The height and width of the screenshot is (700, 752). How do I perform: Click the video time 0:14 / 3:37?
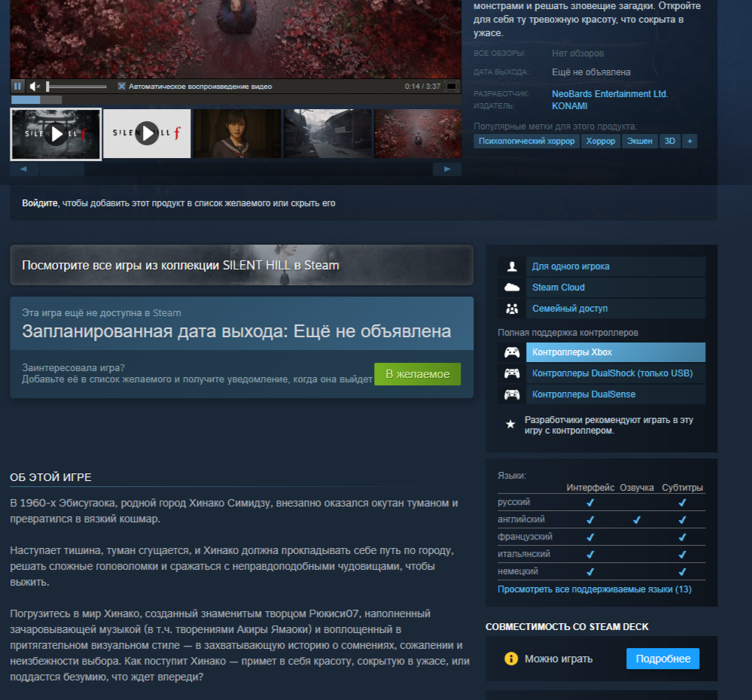coord(422,87)
